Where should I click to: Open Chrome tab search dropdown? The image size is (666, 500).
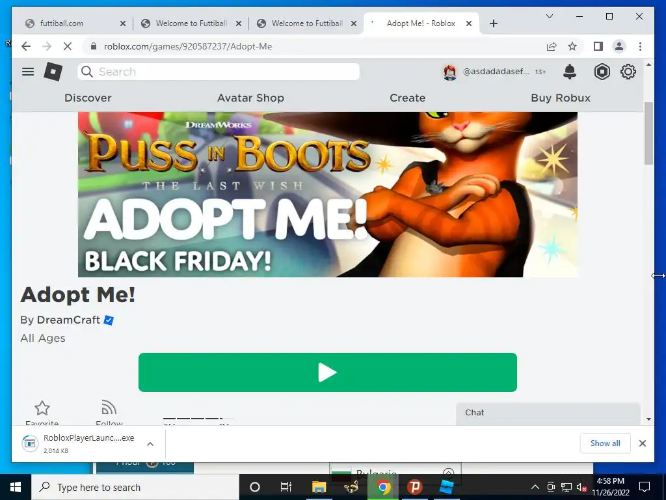[x=549, y=16]
